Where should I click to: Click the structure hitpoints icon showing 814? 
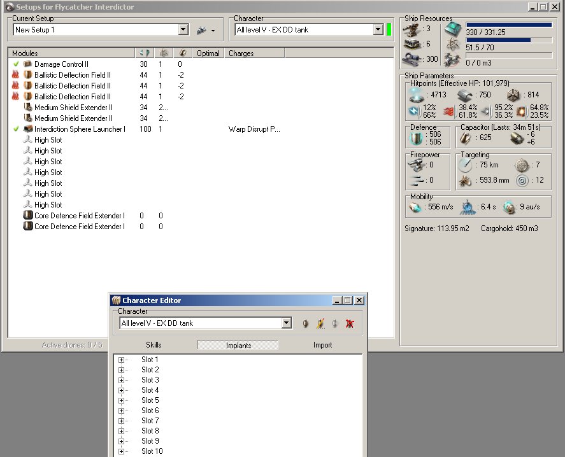tap(513, 95)
